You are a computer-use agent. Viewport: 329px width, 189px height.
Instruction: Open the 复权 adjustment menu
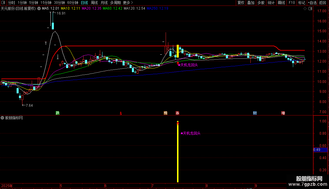[241, 3]
